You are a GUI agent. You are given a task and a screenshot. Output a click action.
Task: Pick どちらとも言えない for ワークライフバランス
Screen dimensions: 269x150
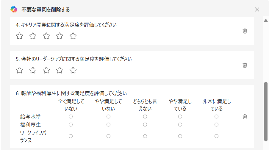pos(145,136)
